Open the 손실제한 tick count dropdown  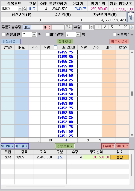coord(34,35)
